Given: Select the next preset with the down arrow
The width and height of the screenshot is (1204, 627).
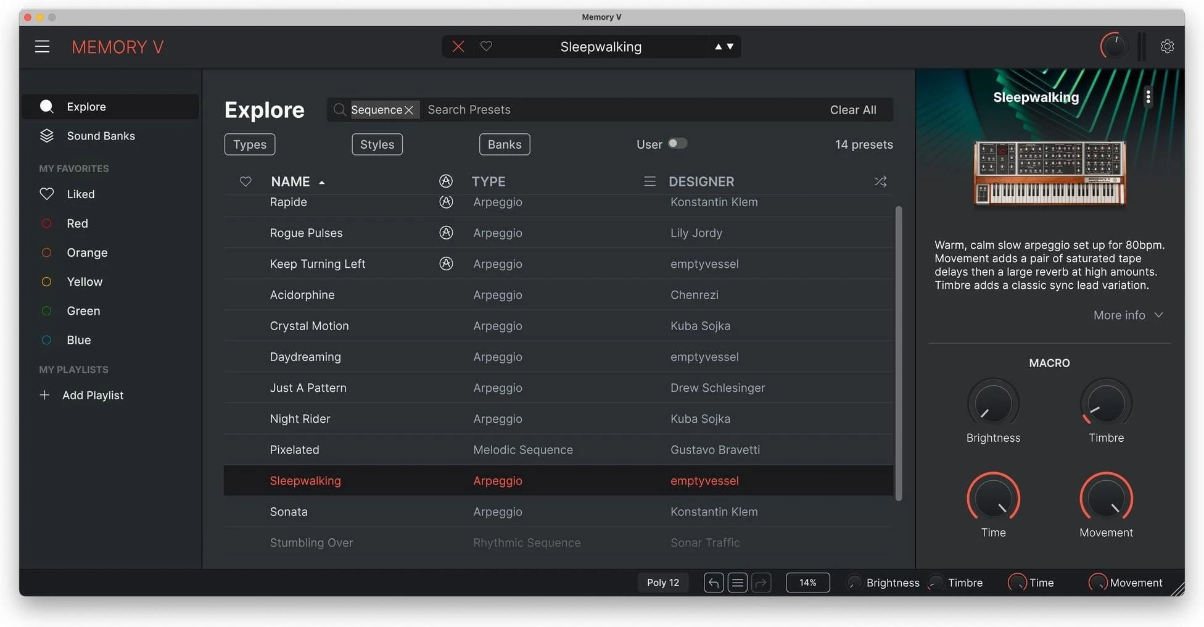Looking at the screenshot, I should coord(730,46).
